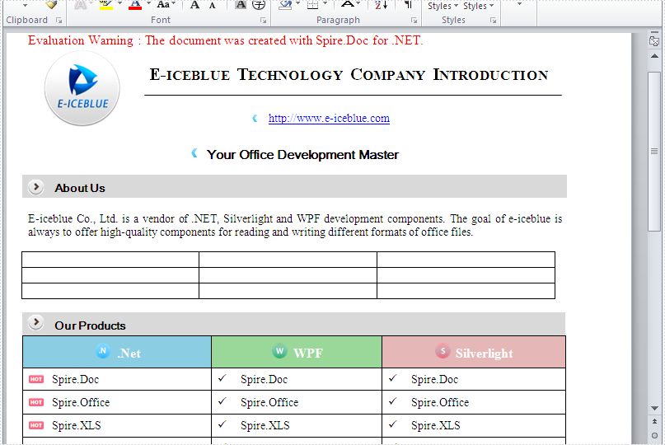Click the green W icon in WPF header
Screen dimensions: 665x445
tap(279, 351)
